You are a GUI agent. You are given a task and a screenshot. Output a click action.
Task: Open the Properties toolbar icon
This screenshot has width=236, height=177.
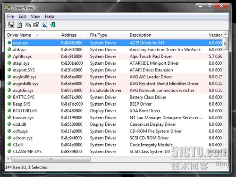[x=36, y=25]
